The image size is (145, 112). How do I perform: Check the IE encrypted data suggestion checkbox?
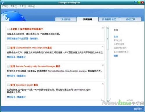[x=8, y=29]
